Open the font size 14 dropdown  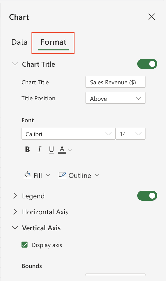coord(130,134)
